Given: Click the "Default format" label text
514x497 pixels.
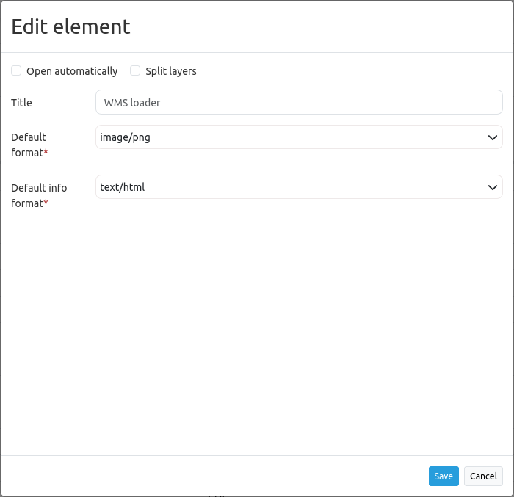Looking at the screenshot, I should click(x=29, y=137).
